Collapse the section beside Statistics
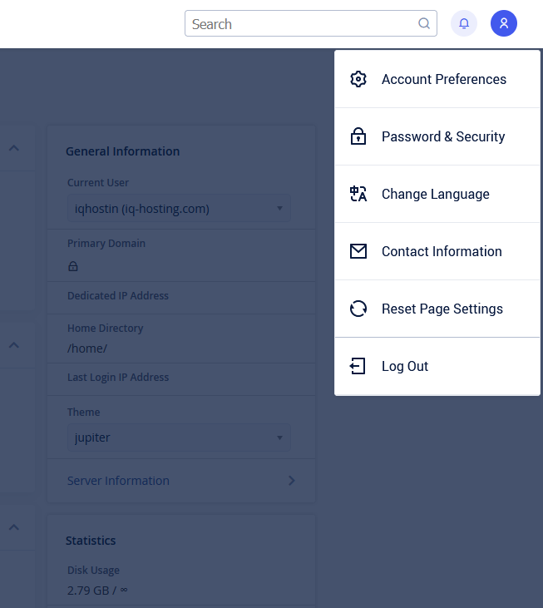This screenshot has height=608, width=543. pos(14,526)
